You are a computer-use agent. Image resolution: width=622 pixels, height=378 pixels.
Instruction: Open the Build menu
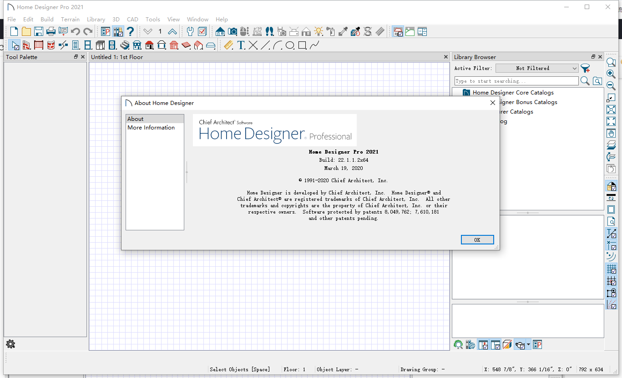click(47, 20)
